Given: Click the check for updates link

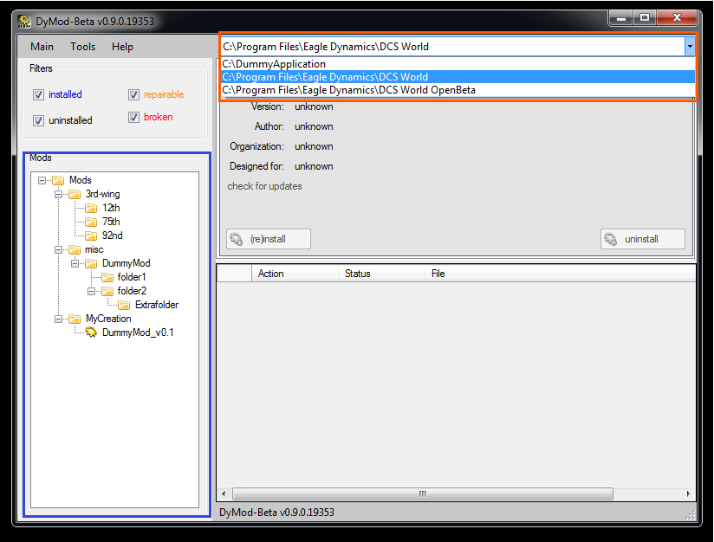Looking at the screenshot, I should pos(264,186).
